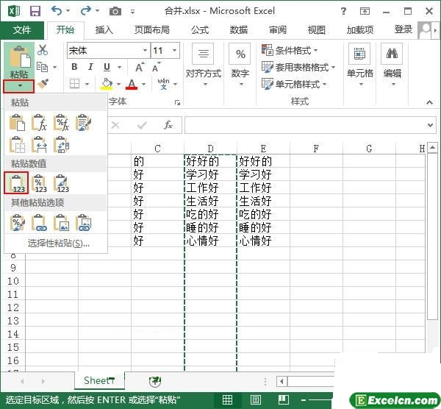This screenshot has width=441, height=409.
Task: Open the 视图 View tab
Action: 317,30
